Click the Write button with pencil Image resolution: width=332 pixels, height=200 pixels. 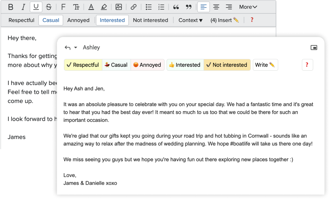(265, 65)
